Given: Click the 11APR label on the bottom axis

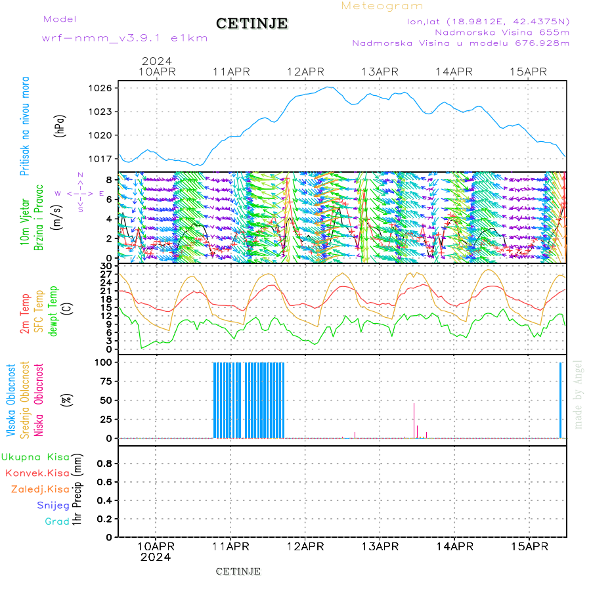Looking at the screenshot, I should (230, 546).
